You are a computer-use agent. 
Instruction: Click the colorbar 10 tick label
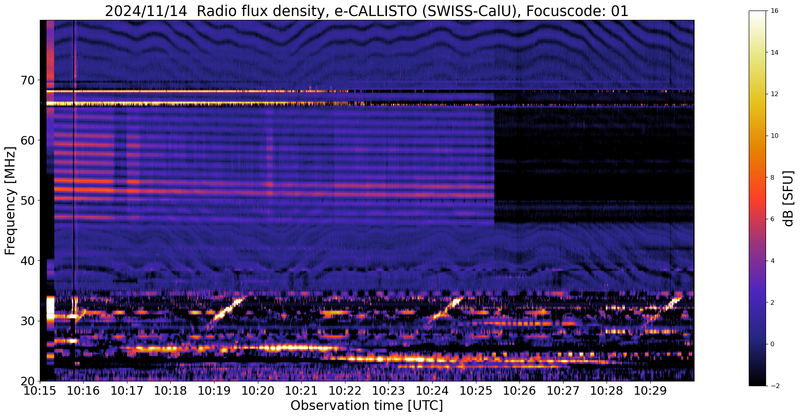coord(774,136)
